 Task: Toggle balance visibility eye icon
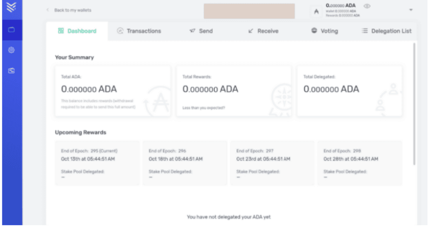coord(367,6)
